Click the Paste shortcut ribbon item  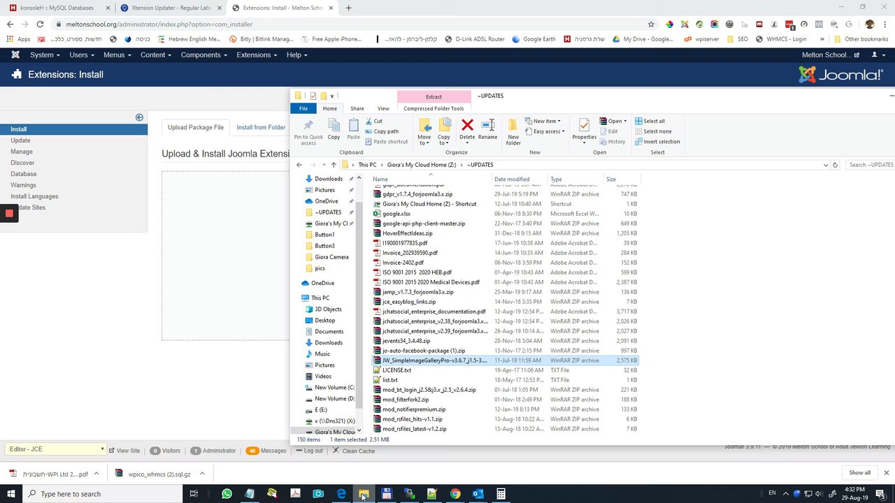click(386, 142)
